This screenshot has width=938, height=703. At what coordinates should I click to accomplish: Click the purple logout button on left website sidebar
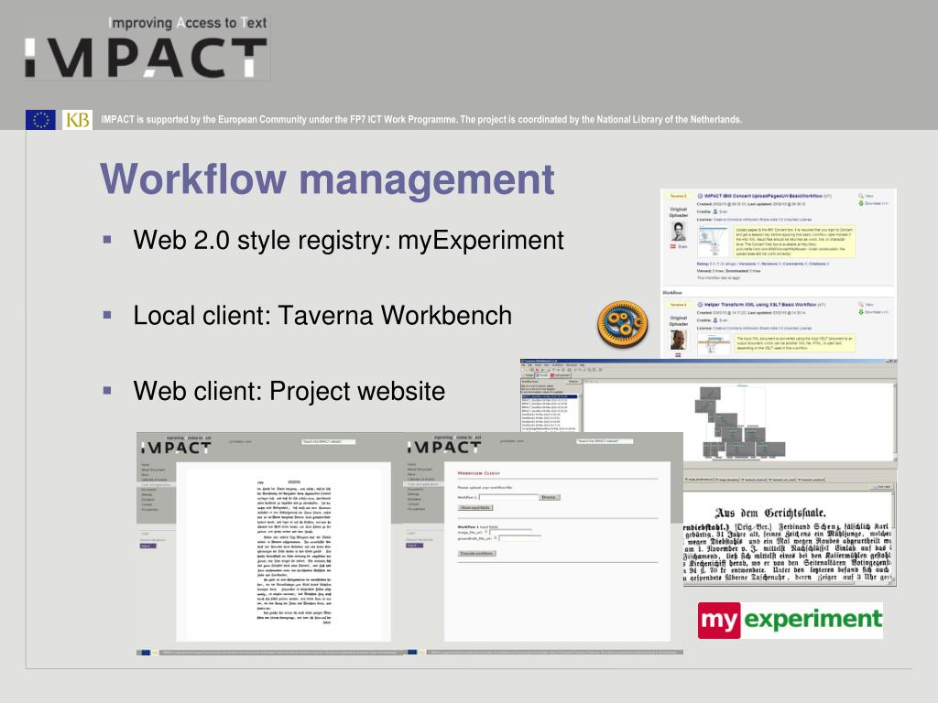click(x=147, y=546)
